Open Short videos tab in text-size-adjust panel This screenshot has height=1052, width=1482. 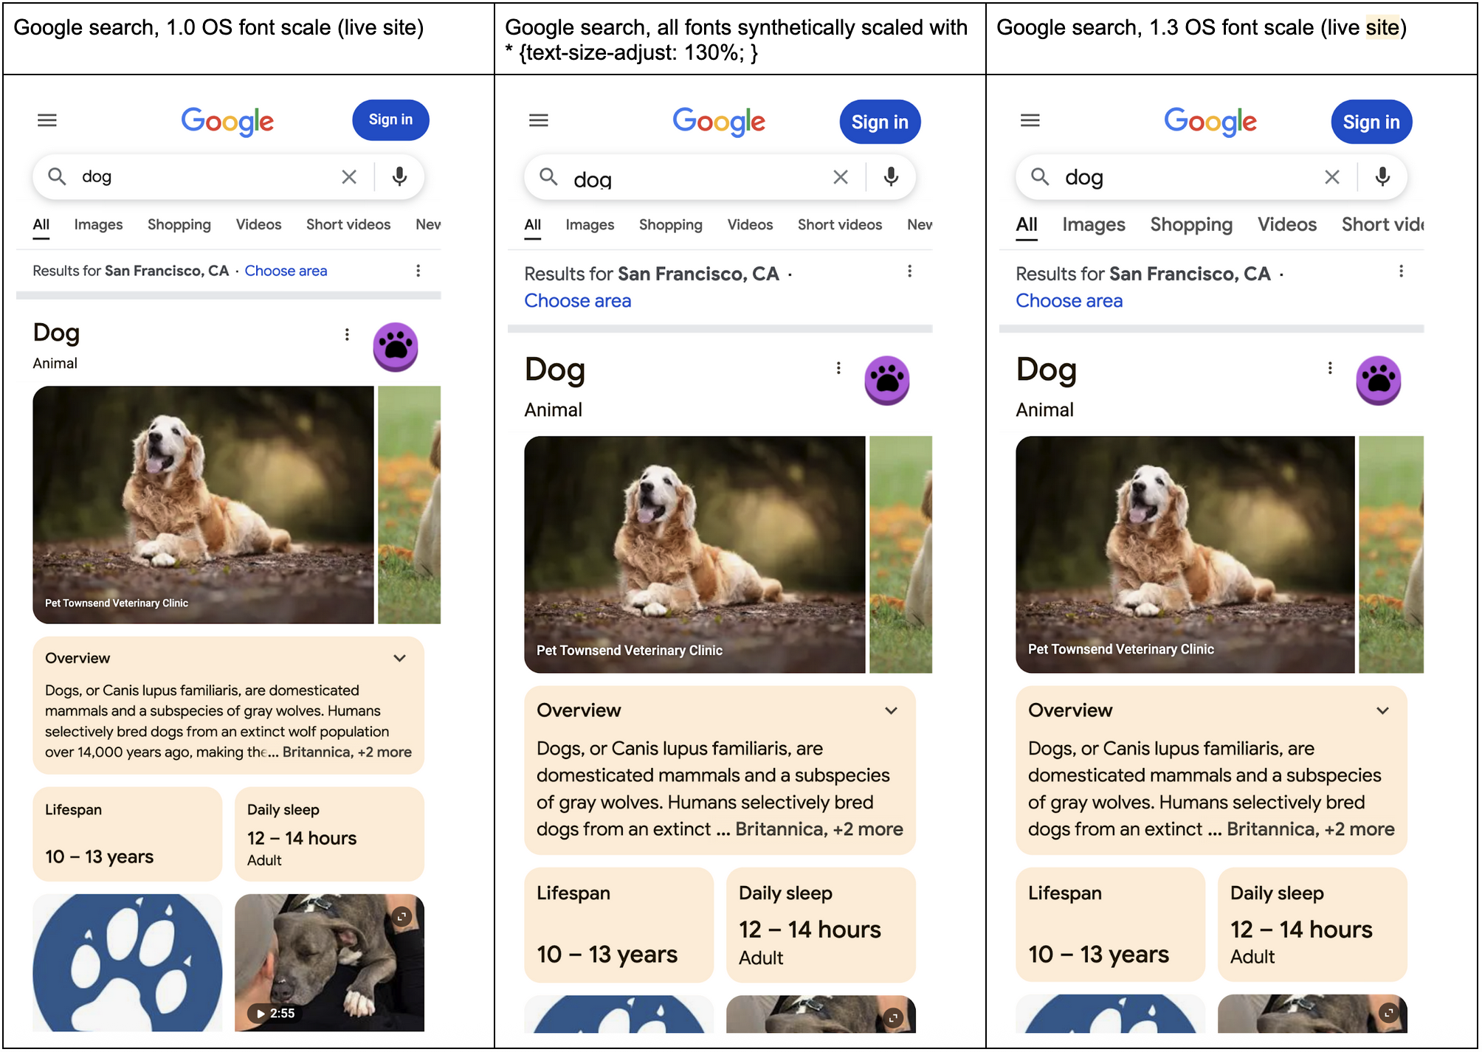point(840,225)
